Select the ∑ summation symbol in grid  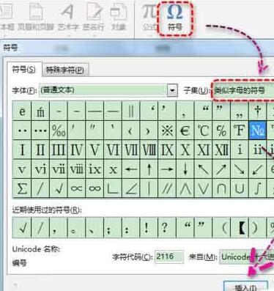tap(22, 188)
